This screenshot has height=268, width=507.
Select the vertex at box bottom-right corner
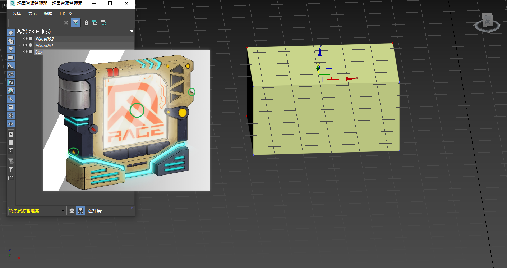400,151
